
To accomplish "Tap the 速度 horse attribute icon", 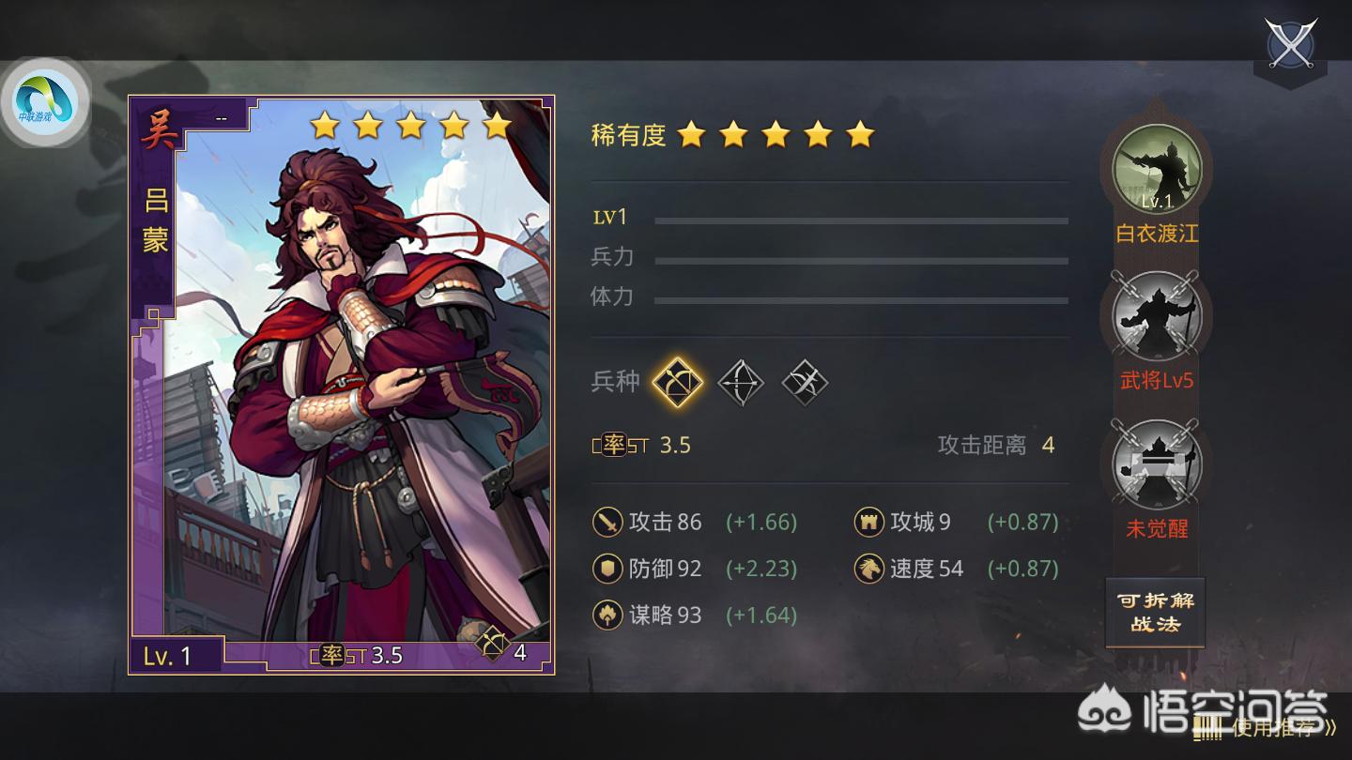I will pos(869,569).
